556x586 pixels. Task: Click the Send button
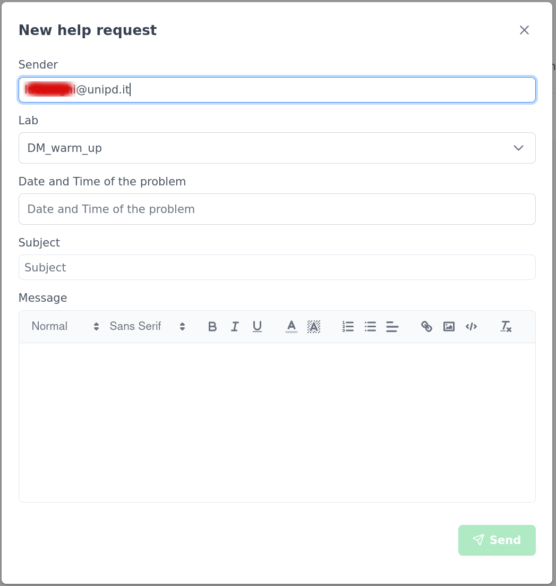coord(497,540)
